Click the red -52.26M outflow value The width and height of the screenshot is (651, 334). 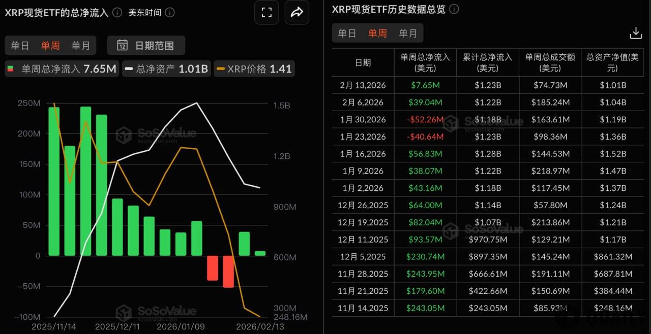(x=425, y=119)
